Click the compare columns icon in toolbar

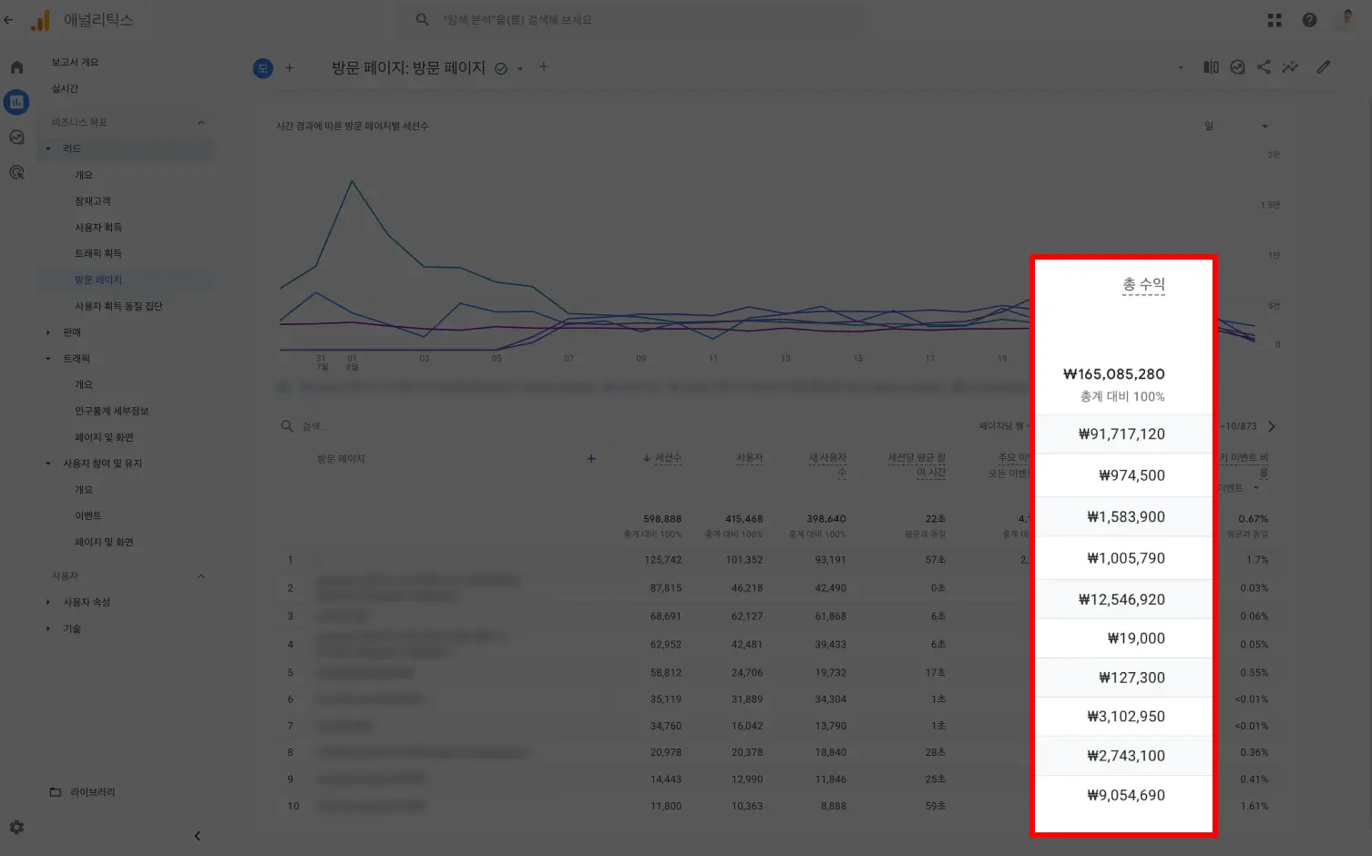tap(1211, 67)
